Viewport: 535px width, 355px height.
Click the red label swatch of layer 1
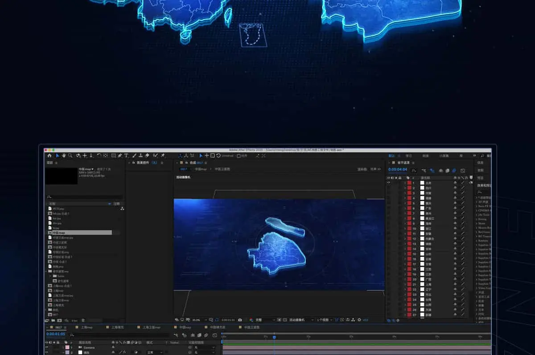pyautogui.click(x=409, y=183)
